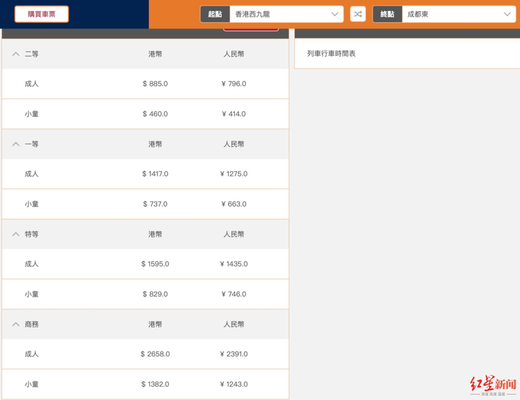
Task: Collapse the 特等 premium class section
Action: (x=15, y=234)
